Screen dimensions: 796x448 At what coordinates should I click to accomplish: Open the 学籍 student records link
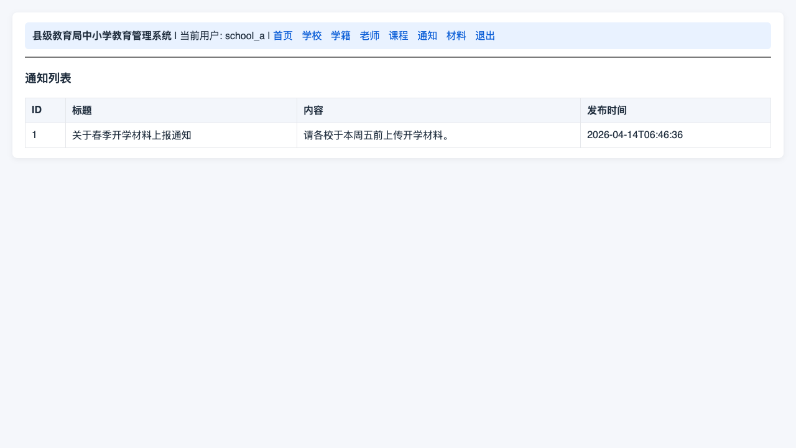(341, 36)
